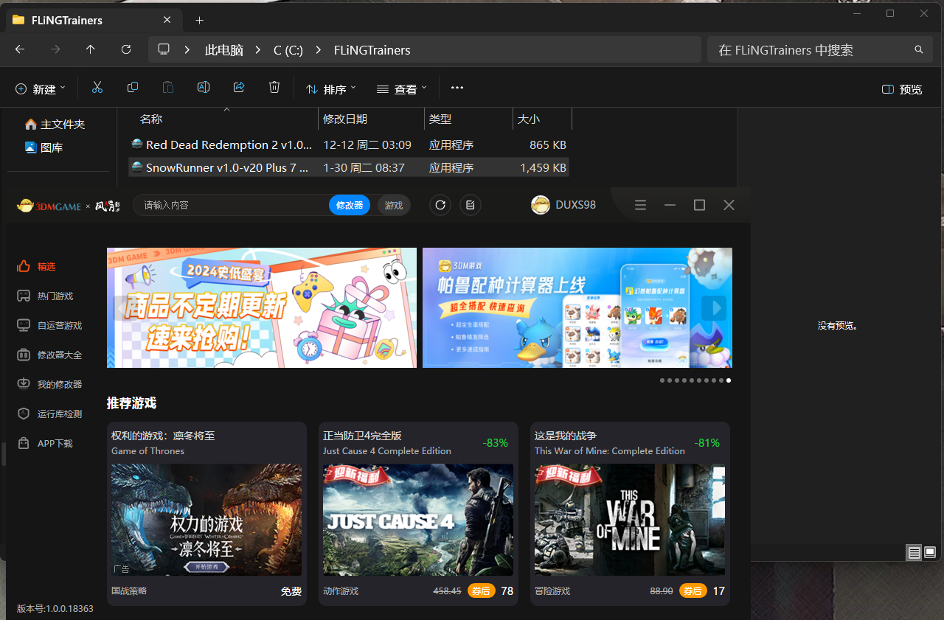Go up one folder in File Explorer
Viewport: 944px width, 620px height.
point(91,49)
